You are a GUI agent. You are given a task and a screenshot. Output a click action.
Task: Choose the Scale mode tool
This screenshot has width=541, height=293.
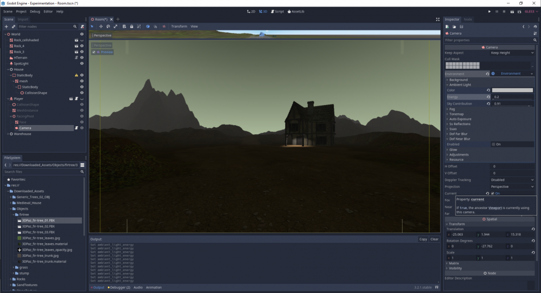115,26
